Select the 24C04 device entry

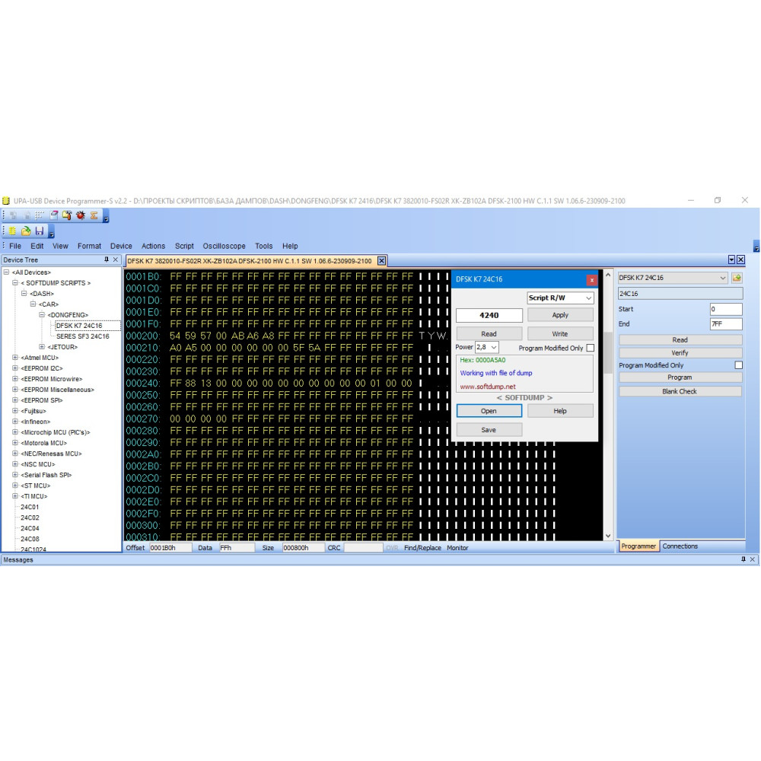[x=30, y=529]
